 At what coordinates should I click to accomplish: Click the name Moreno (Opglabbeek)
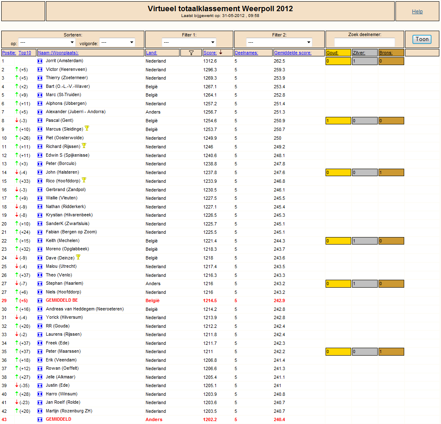point(67,249)
